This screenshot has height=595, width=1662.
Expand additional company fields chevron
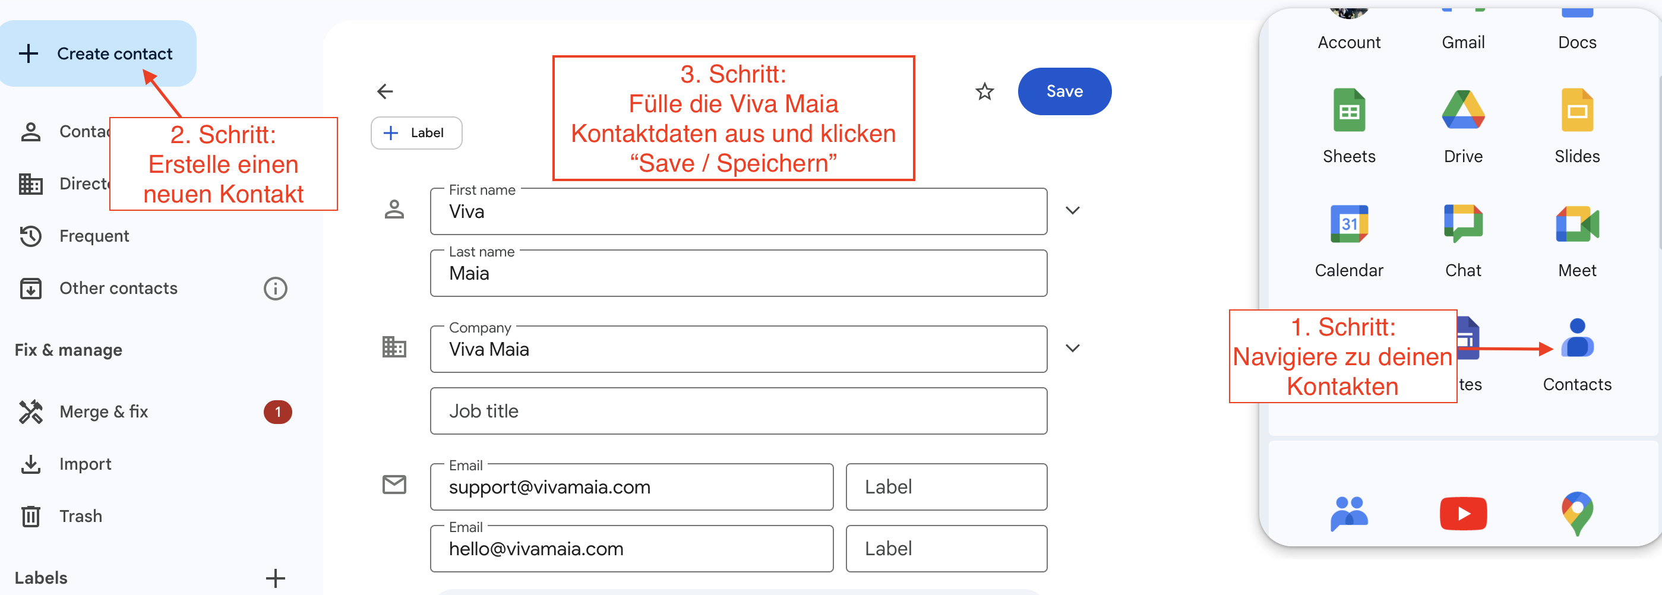tap(1072, 349)
